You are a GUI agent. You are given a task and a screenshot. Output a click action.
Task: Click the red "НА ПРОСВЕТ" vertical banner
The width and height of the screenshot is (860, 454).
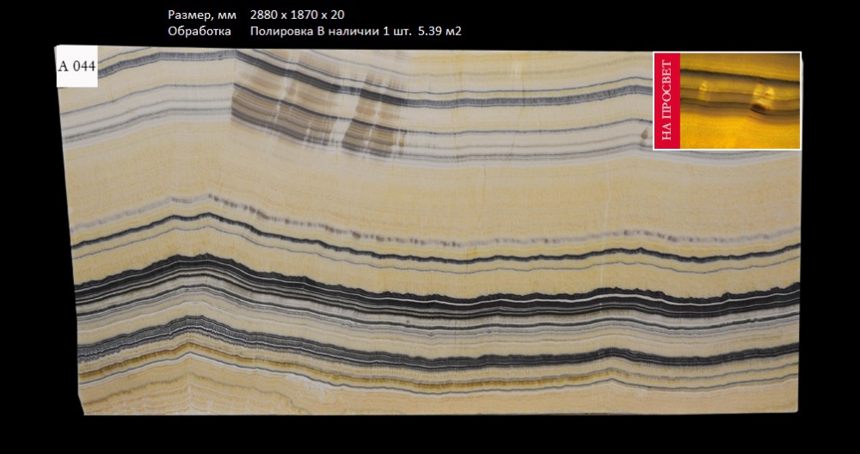coord(667,101)
